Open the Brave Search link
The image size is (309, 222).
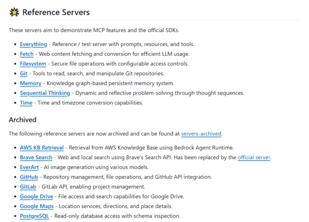pos(36,158)
